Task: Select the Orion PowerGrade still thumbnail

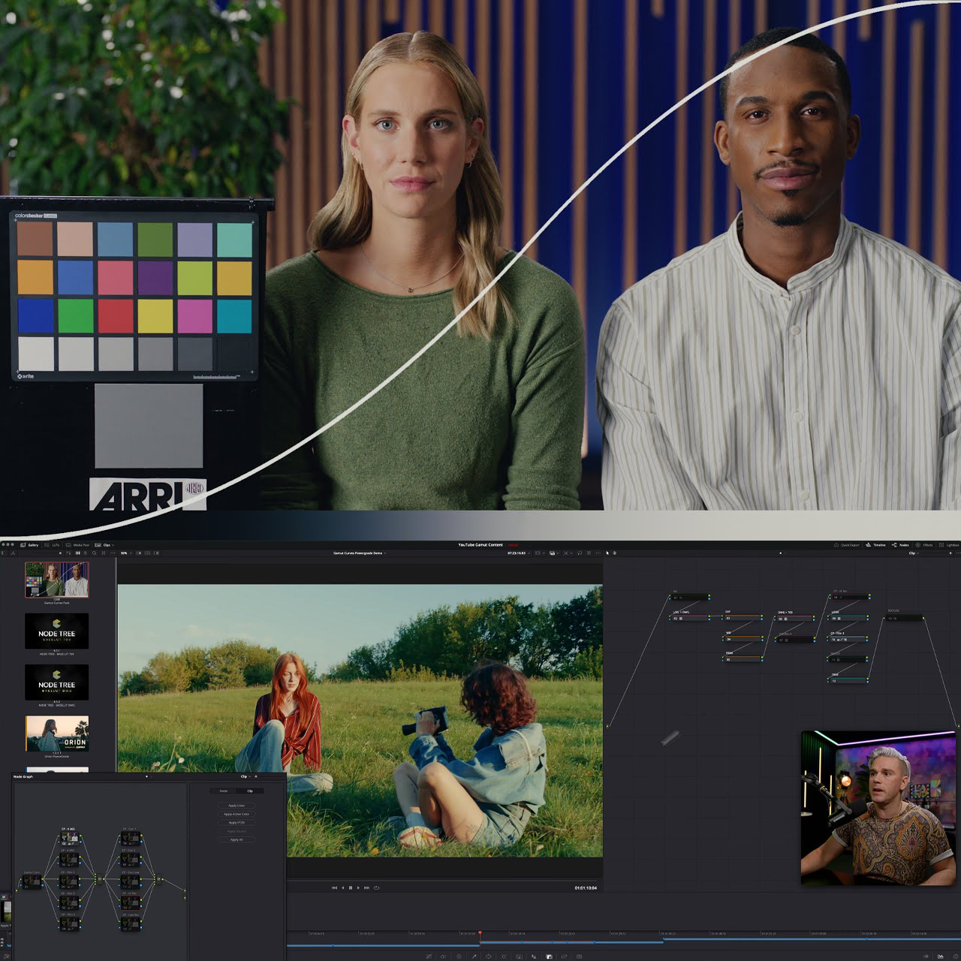Action: click(x=57, y=734)
